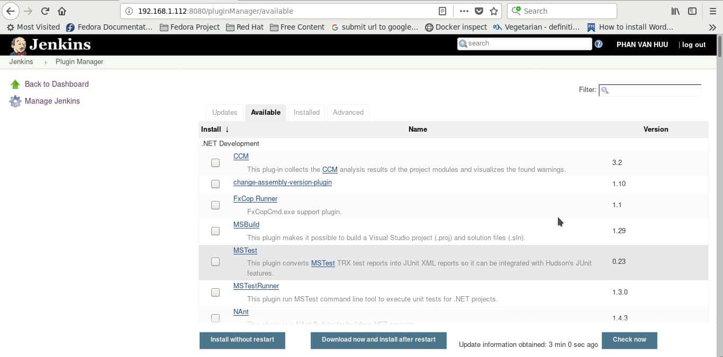Click Plugin Manager breadcrumb
The width and height of the screenshot is (723, 357).
pyautogui.click(x=79, y=62)
